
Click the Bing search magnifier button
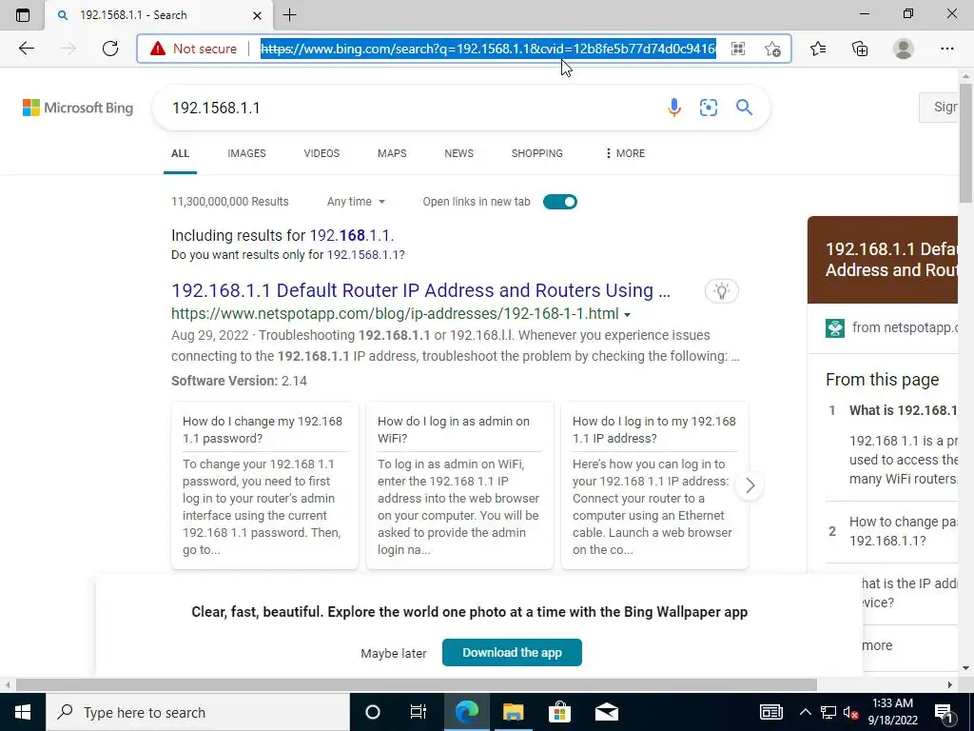tap(744, 108)
